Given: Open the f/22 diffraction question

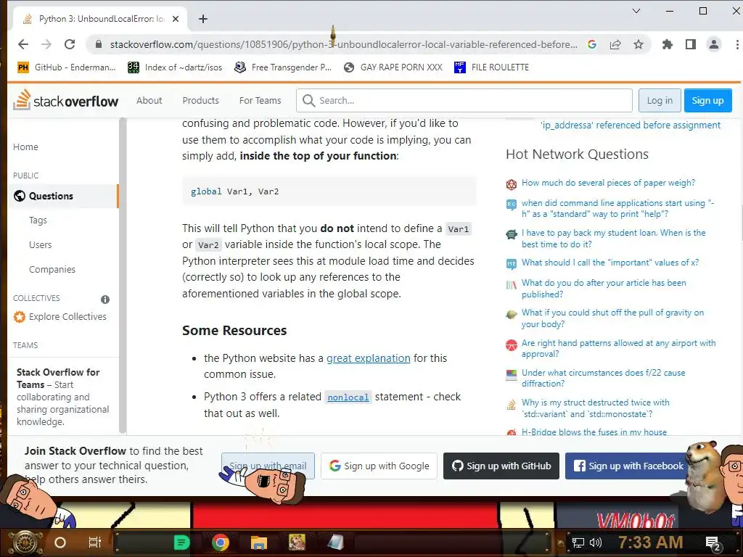Looking at the screenshot, I should pos(603,378).
